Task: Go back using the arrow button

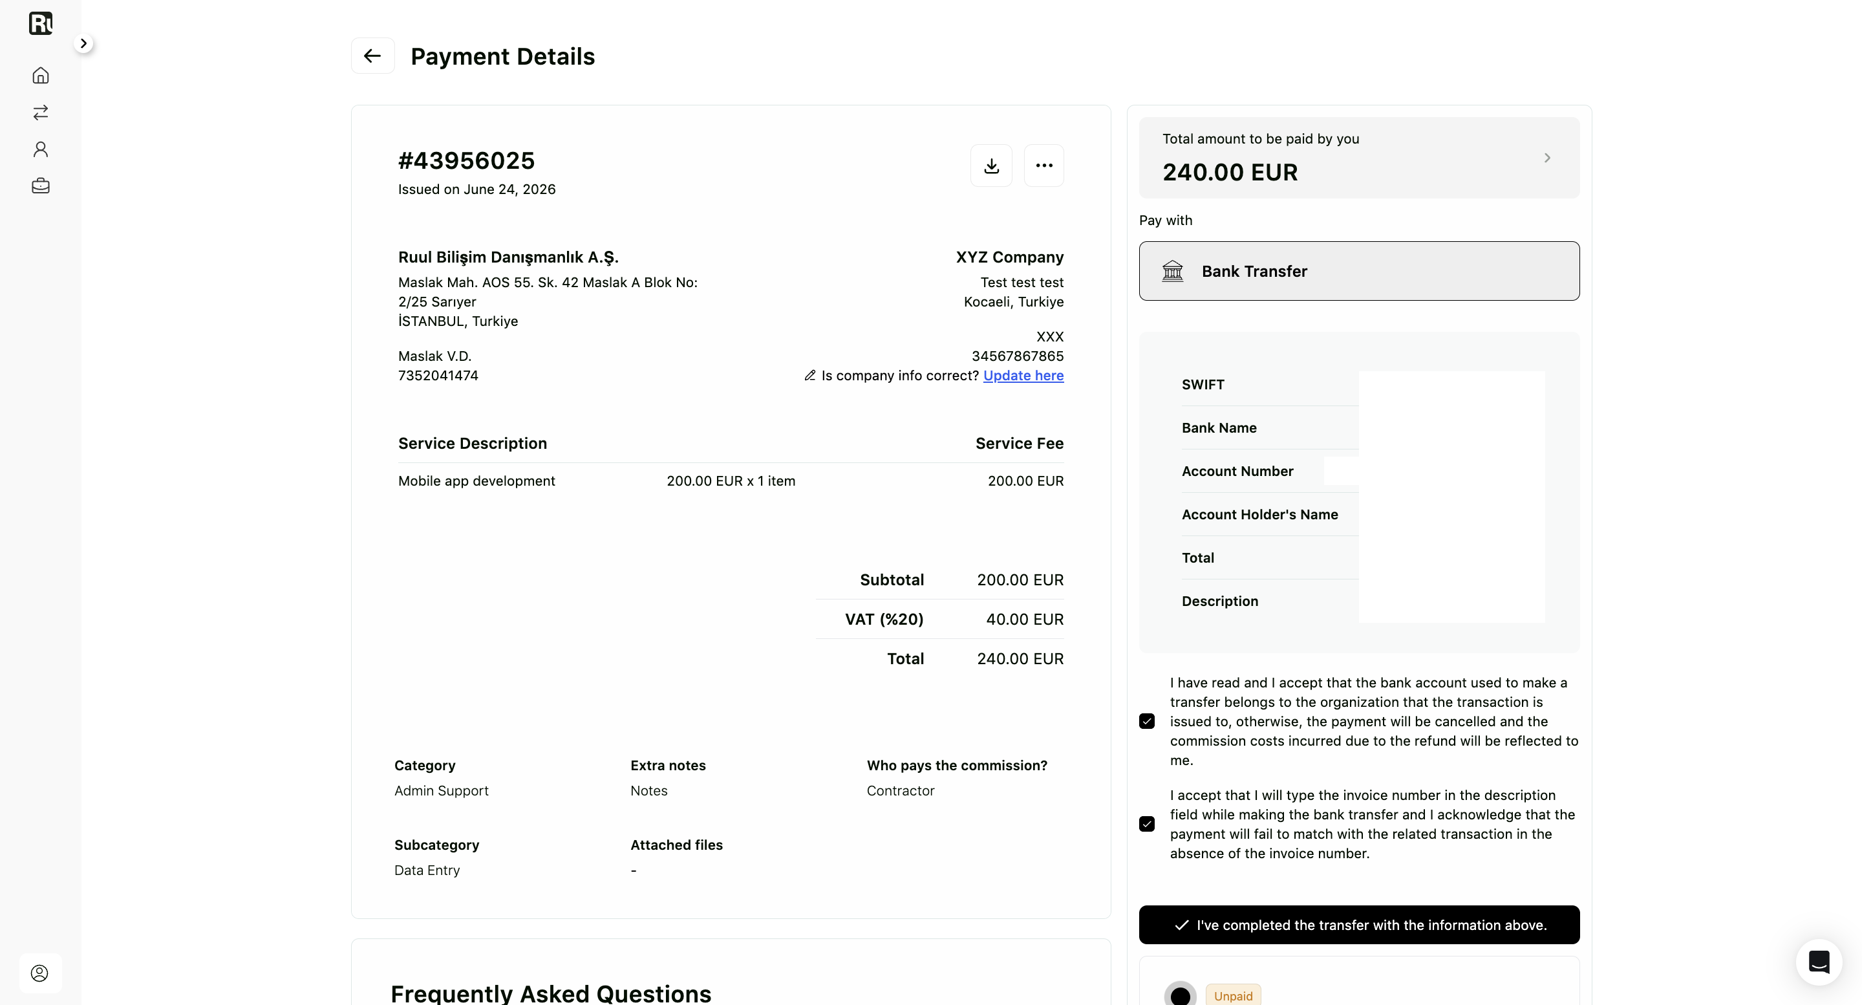Action: 372,56
